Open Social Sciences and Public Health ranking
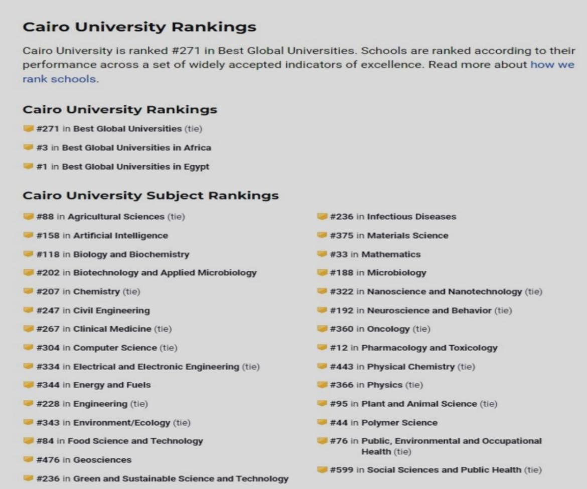The image size is (587, 489). click(444, 470)
